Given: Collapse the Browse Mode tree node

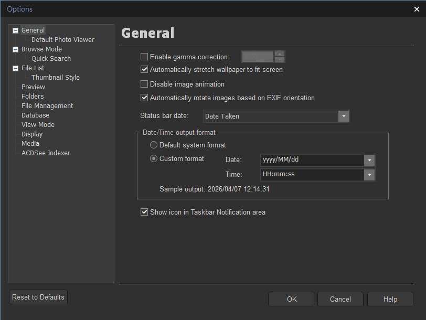Looking at the screenshot, I should [16, 49].
